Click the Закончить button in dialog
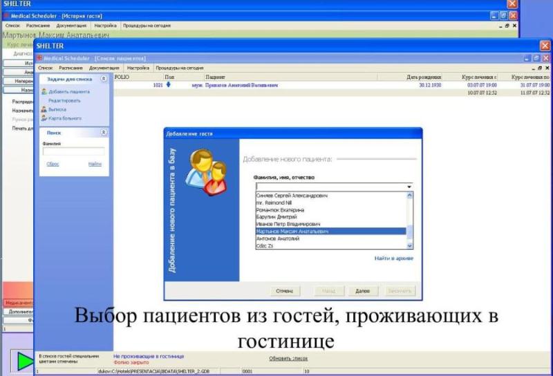This screenshot has height=376, width=553. pyautogui.click(x=400, y=291)
